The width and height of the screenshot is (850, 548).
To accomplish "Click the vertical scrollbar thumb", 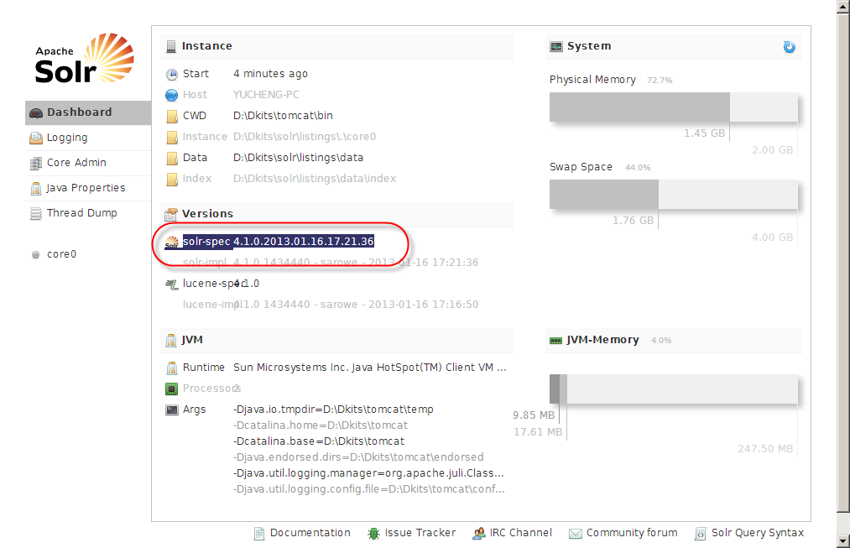I will [843, 263].
